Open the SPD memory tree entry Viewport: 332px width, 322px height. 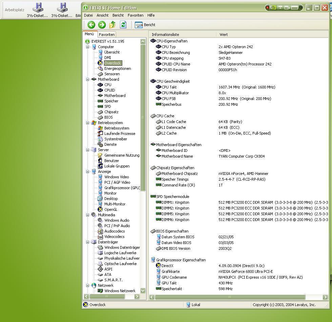tap(108, 106)
